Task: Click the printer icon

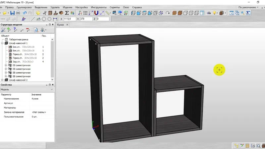Action: 18,13
